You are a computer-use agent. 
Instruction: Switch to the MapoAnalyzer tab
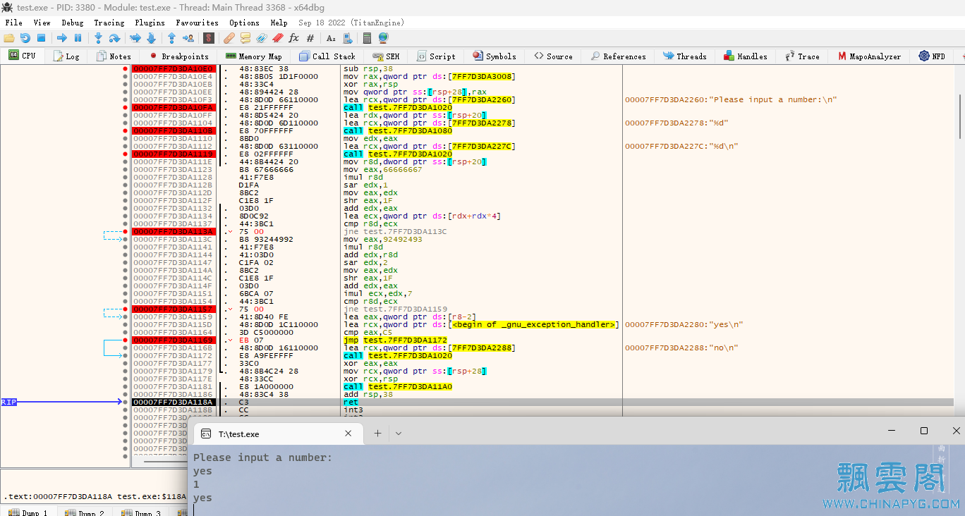(x=868, y=56)
